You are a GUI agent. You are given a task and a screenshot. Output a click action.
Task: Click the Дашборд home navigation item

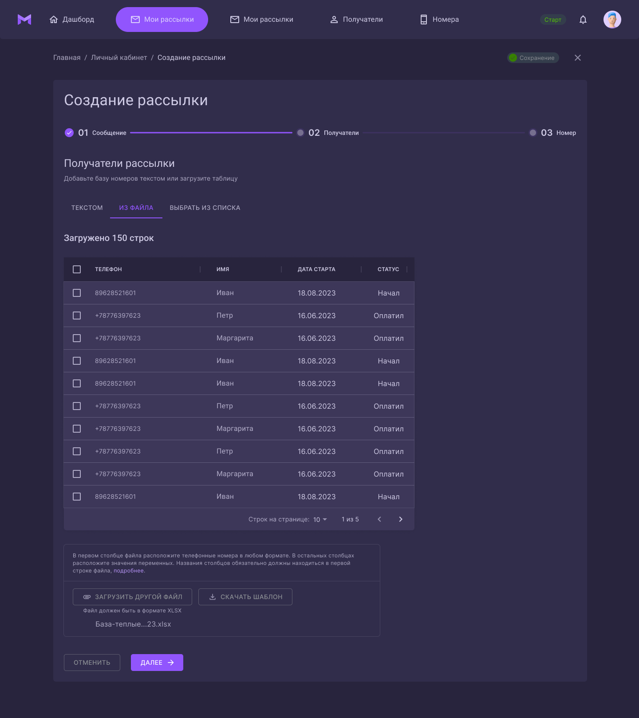click(x=72, y=20)
